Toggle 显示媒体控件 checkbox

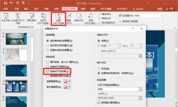click(100, 23)
